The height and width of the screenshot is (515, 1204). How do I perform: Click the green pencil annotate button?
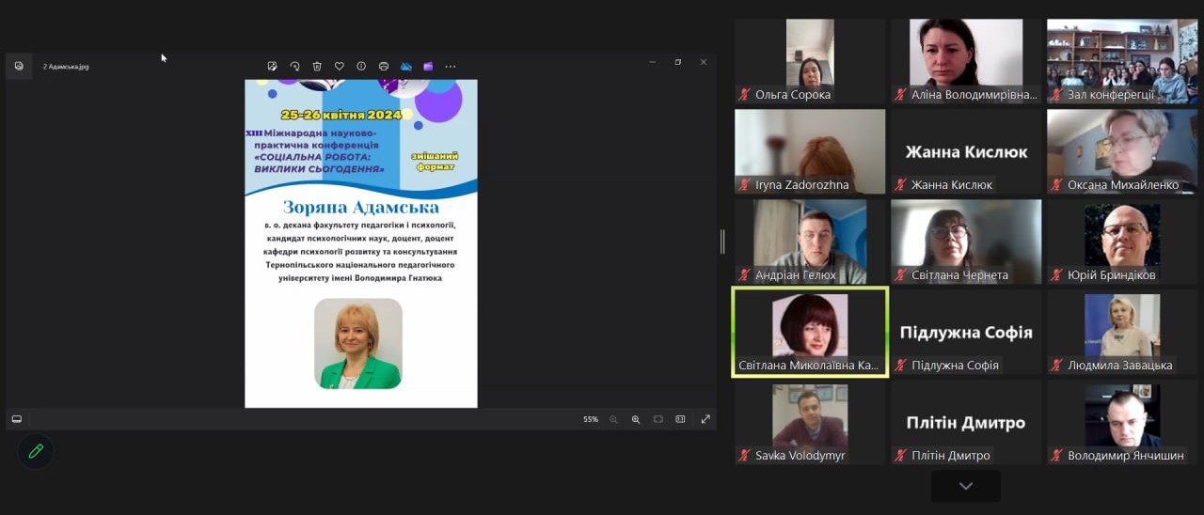(x=36, y=452)
